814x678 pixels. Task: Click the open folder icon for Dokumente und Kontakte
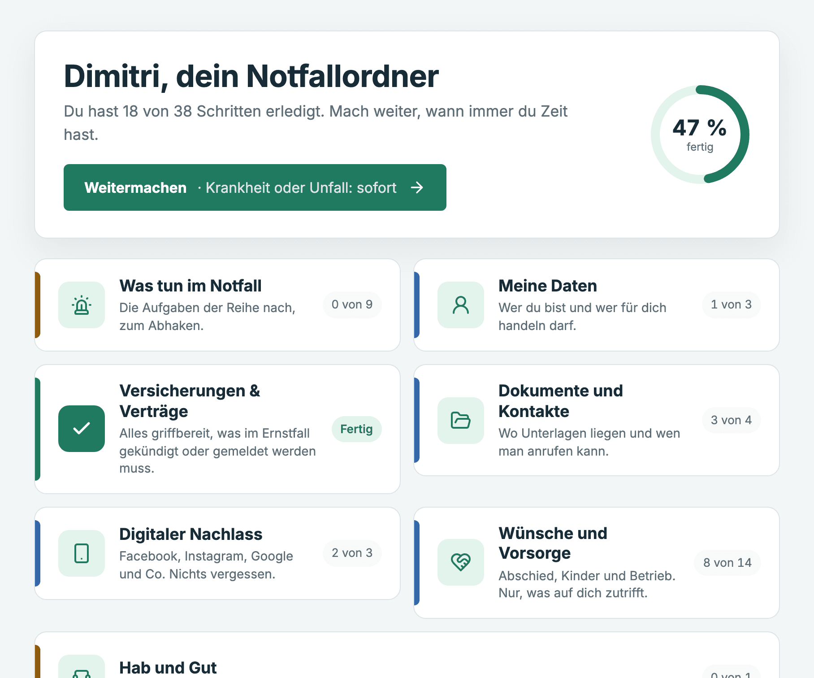point(461,421)
